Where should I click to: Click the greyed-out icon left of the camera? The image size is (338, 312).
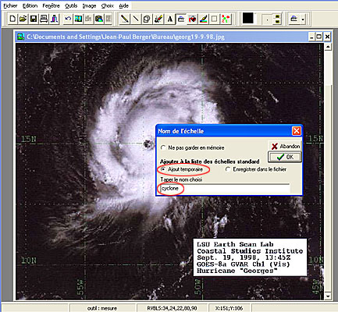[x=88, y=19]
